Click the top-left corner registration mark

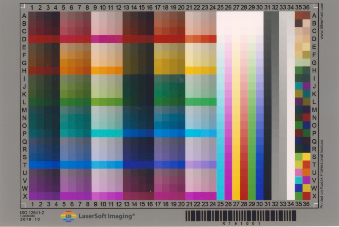(x=22, y=5)
